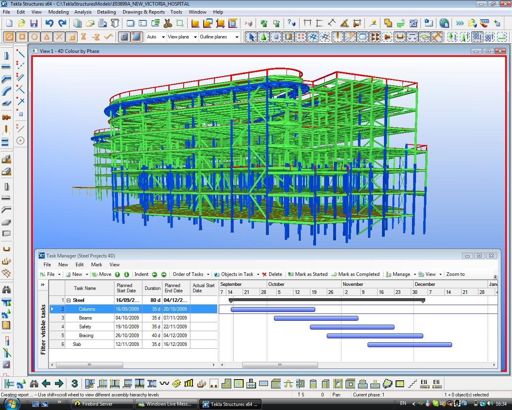This screenshot has height=410, width=512.
Task: Click the Gantt chart horizontal scrollbar thumb
Action: (280, 365)
